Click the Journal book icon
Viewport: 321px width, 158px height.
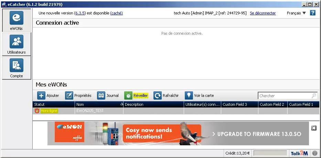click(x=101, y=95)
